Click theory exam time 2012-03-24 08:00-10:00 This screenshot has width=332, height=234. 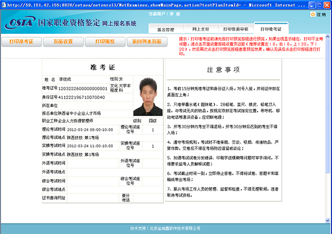(x=90, y=130)
